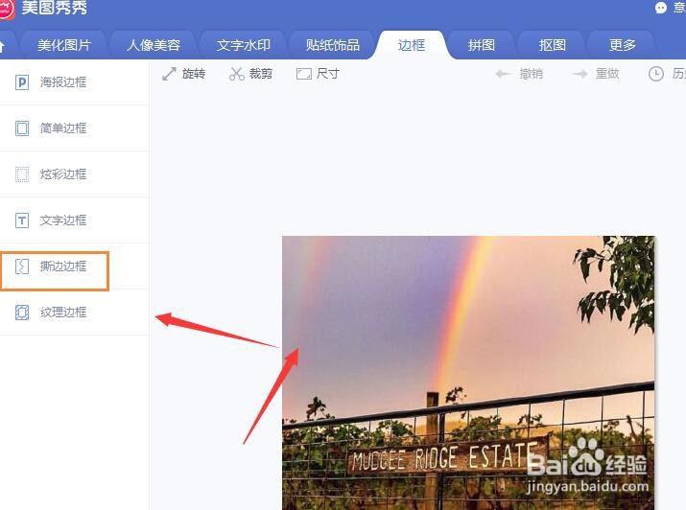Select the 炫彩边框 colorful frame icon
Screen dimensions: 686x510
point(22,174)
